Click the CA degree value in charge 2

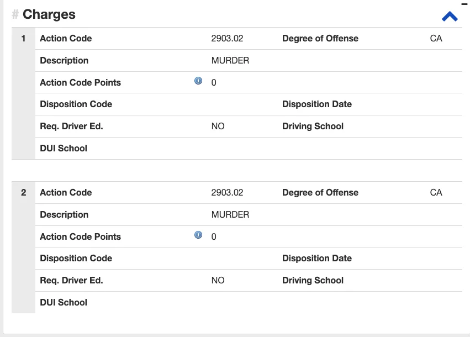pyautogui.click(x=436, y=193)
